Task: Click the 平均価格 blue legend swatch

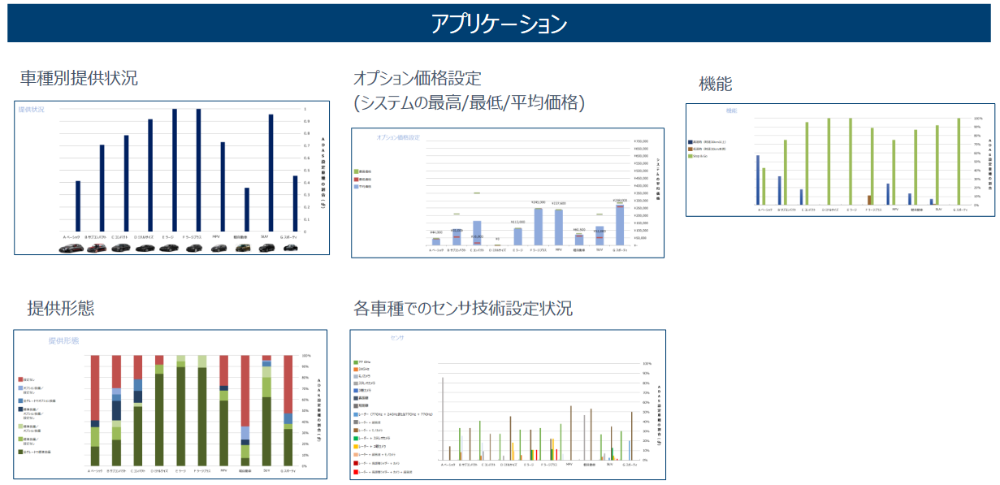Action: point(357,186)
